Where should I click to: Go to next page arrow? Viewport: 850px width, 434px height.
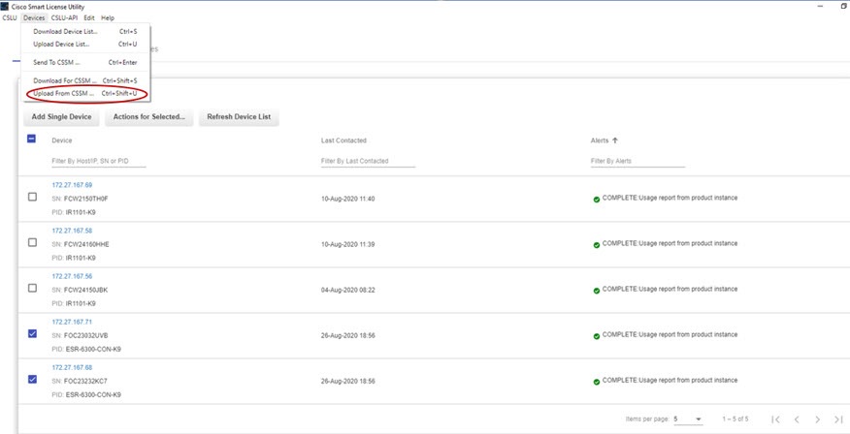click(x=817, y=418)
